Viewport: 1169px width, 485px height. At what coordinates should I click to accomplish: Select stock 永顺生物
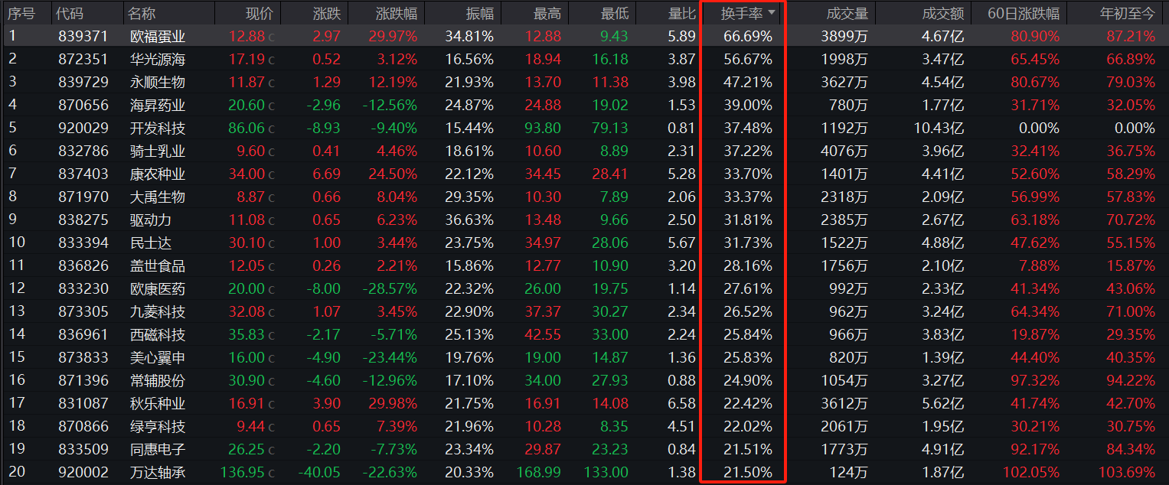[158, 82]
